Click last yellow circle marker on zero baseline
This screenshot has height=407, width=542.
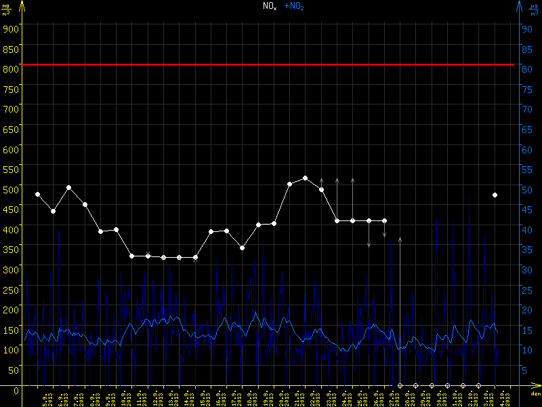(x=479, y=385)
